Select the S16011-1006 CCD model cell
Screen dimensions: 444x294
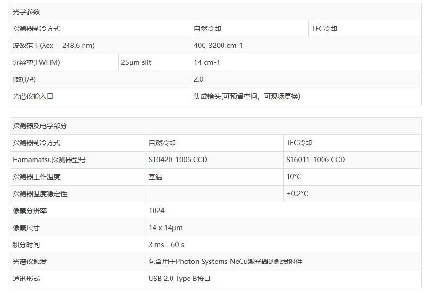tap(316, 160)
